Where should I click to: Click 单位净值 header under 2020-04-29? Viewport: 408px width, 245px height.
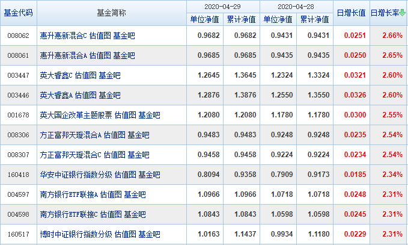coord(205,19)
